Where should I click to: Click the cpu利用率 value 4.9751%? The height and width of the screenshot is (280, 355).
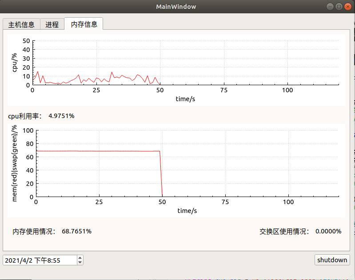coord(61,116)
